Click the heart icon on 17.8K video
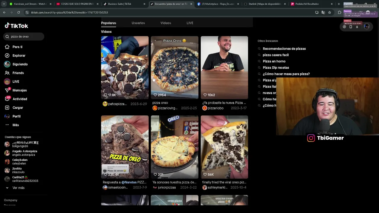This screenshot has height=213, width=379. click(x=105, y=95)
